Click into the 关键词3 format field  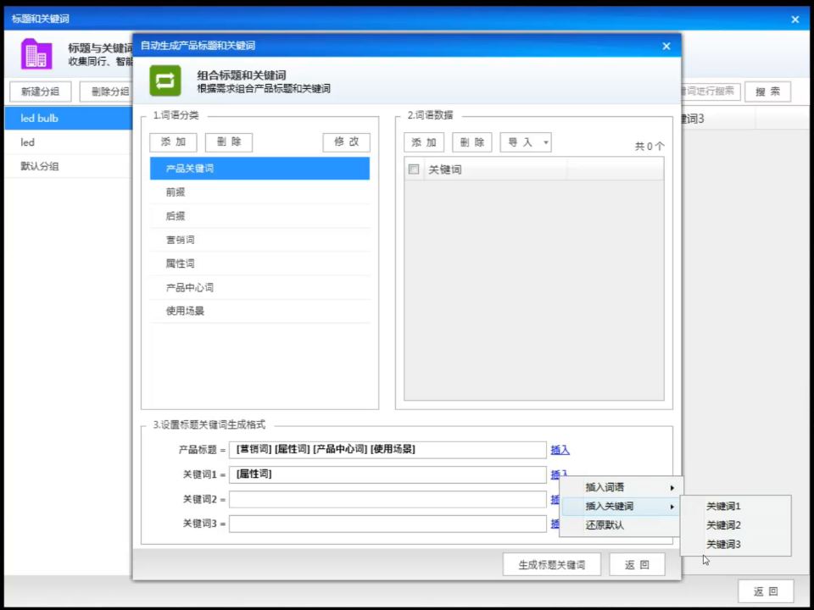click(x=387, y=524)
